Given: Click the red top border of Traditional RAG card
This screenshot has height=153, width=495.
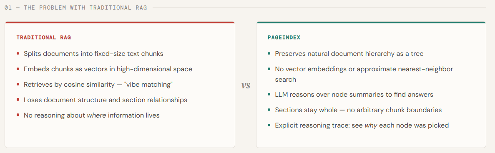Looking at the screenshot, I should coord(120,23).
